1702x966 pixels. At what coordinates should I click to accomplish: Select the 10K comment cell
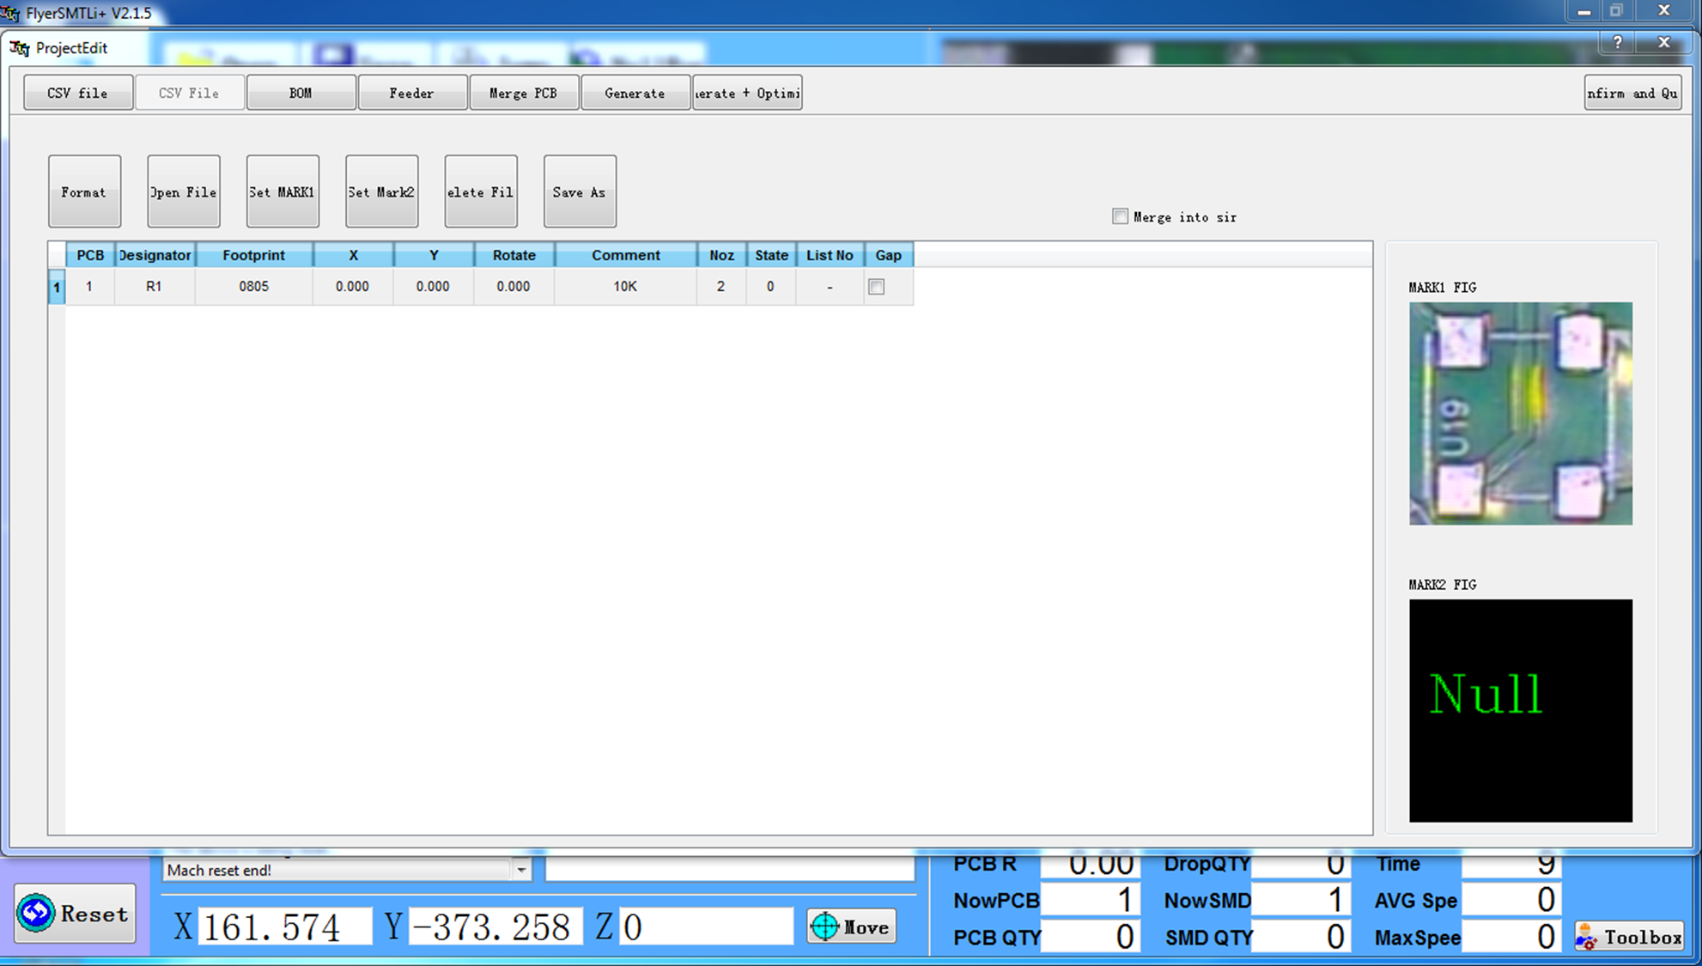(625, 287)
